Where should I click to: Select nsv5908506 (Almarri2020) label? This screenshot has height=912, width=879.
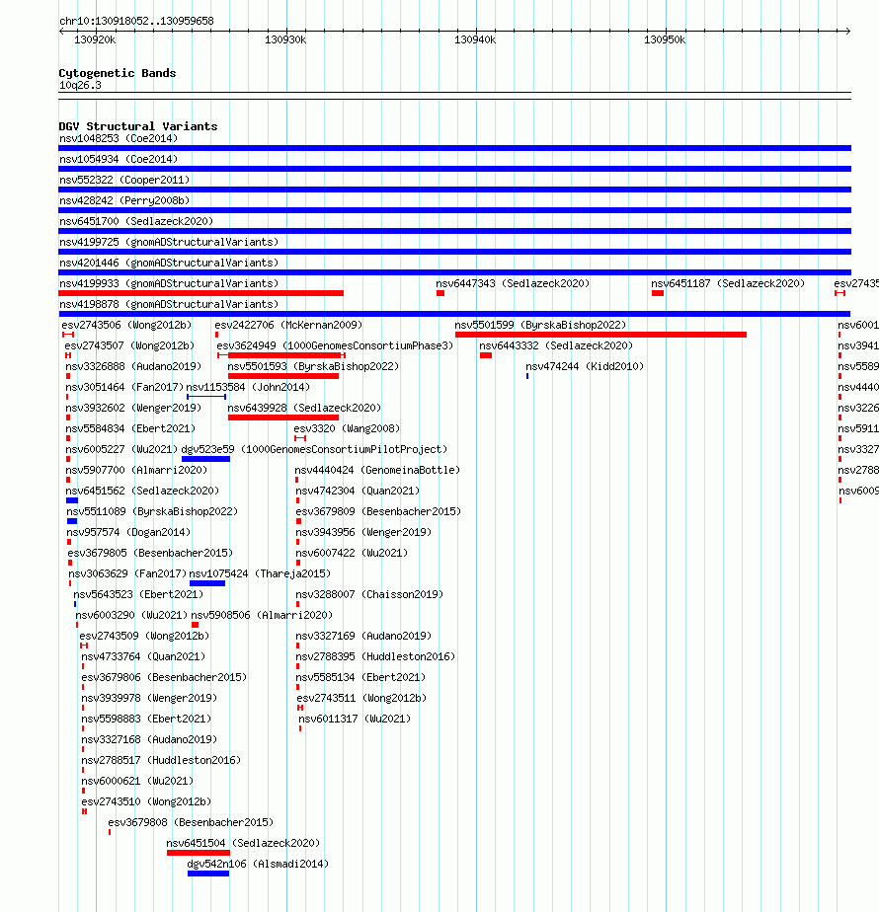[x=262, y=615]
